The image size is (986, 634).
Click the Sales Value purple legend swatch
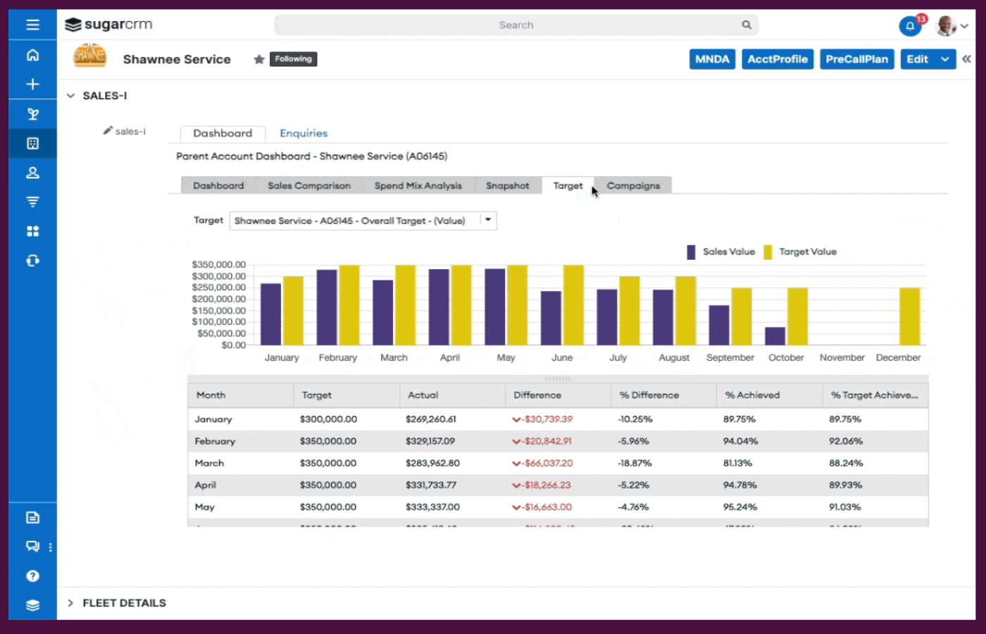(691, 251)
